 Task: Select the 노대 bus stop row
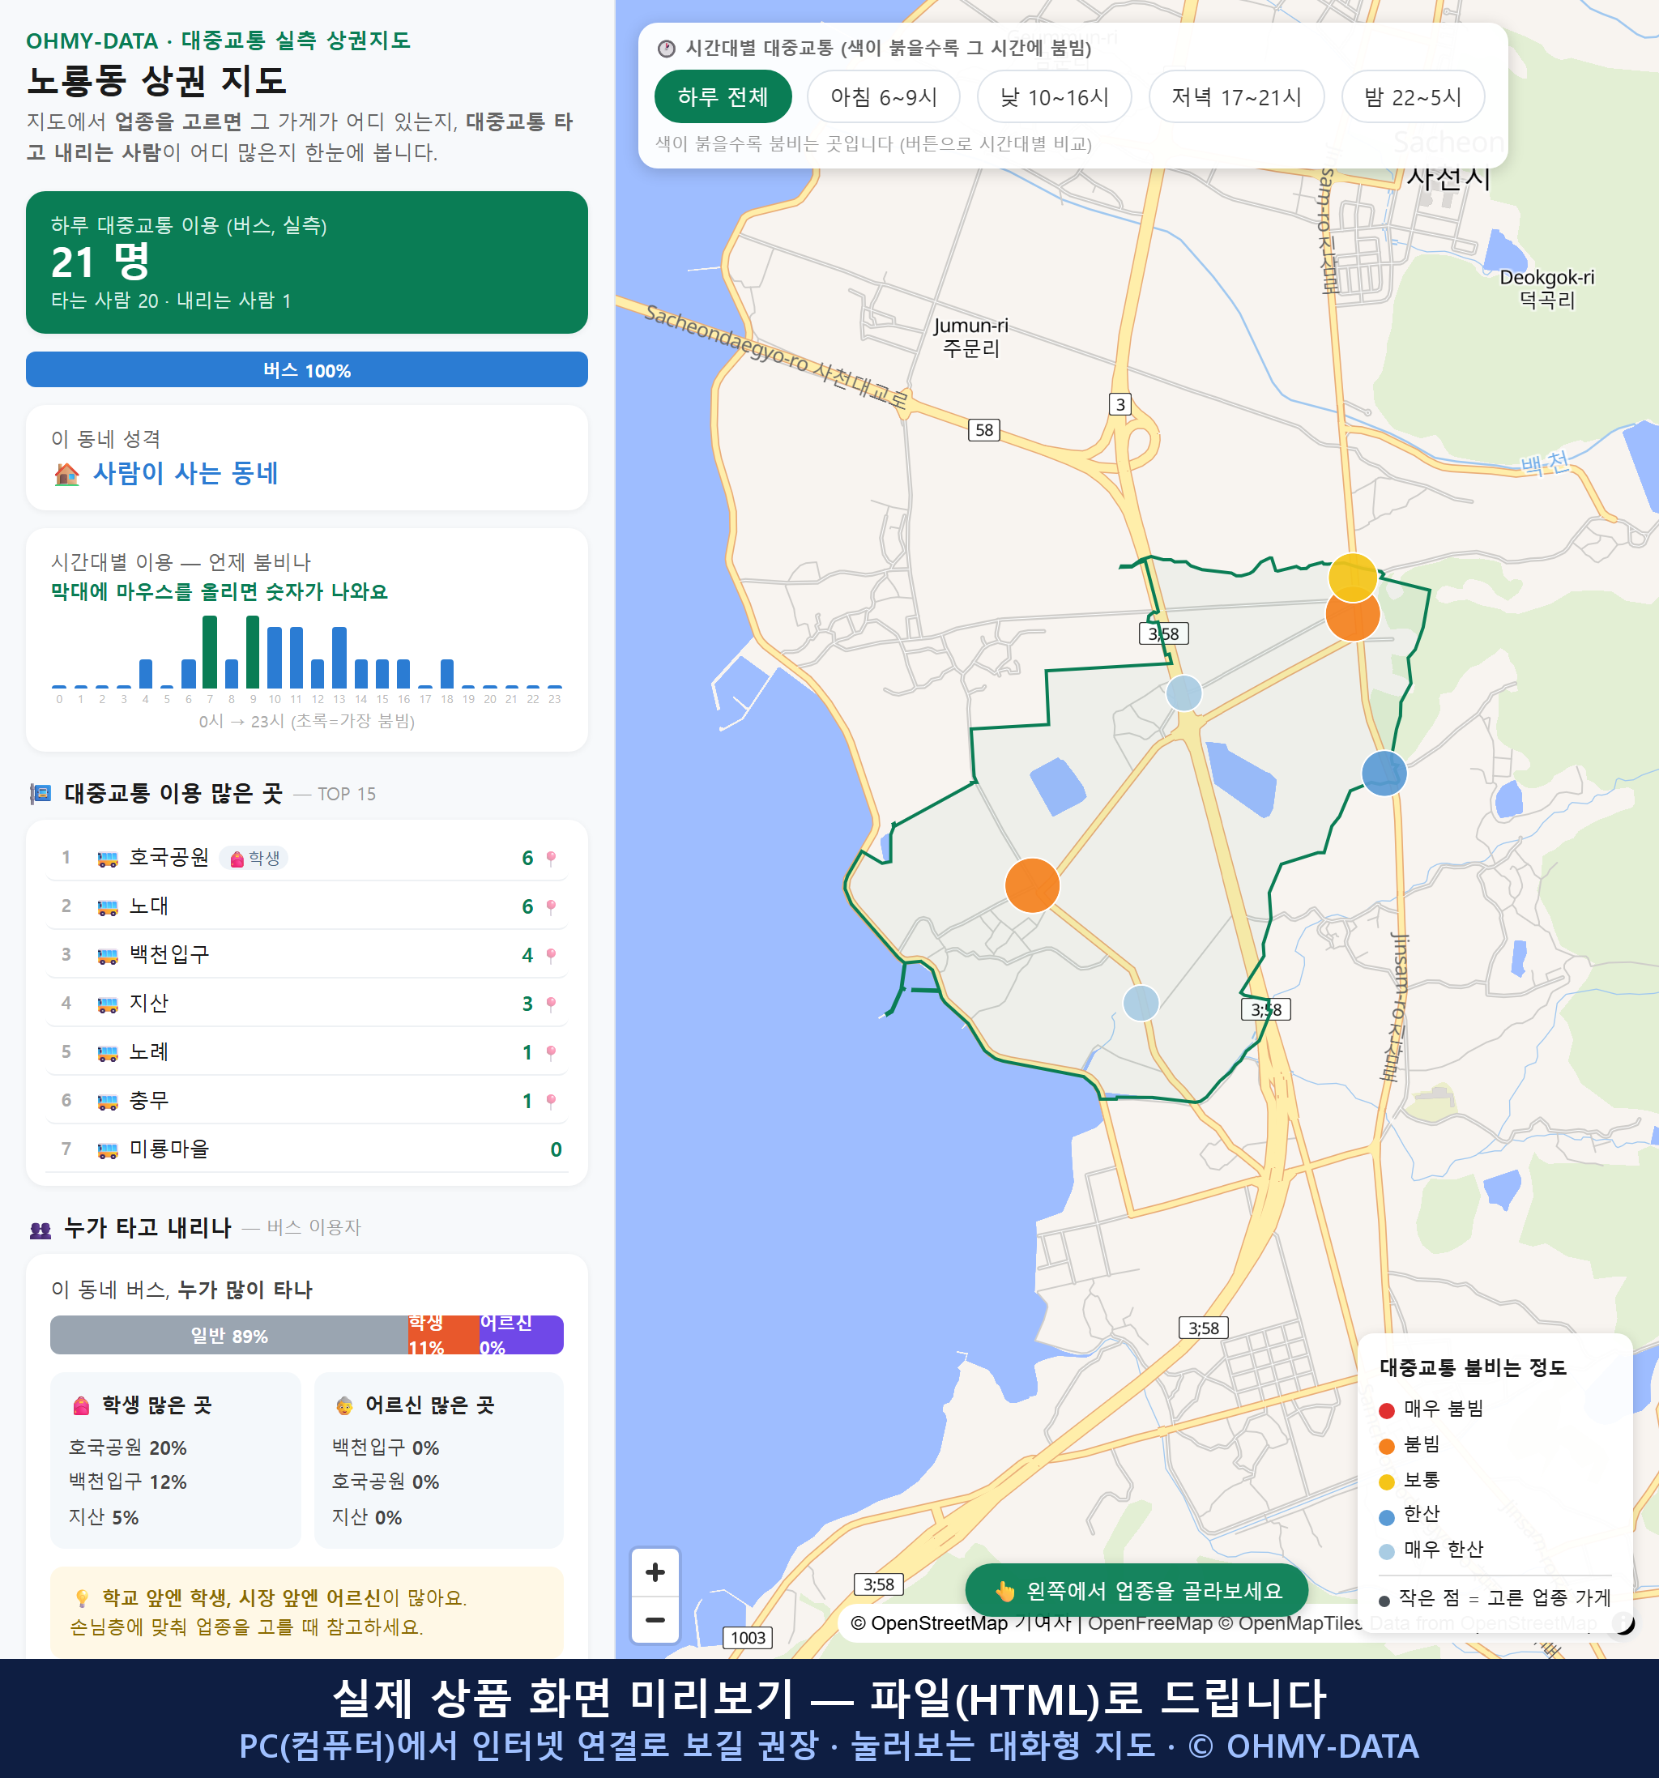tap(307, 906)
